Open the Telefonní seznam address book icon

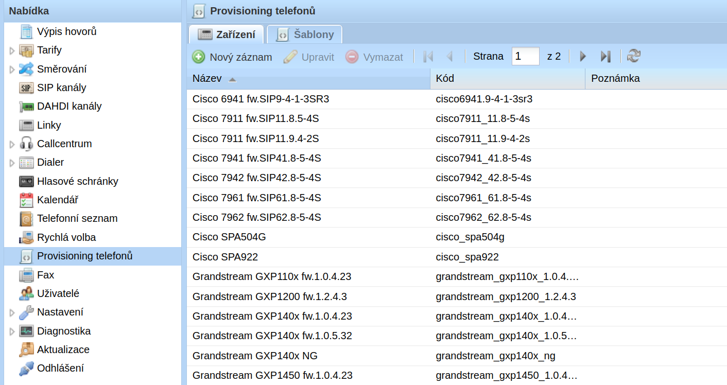click(x=26, y=219)
